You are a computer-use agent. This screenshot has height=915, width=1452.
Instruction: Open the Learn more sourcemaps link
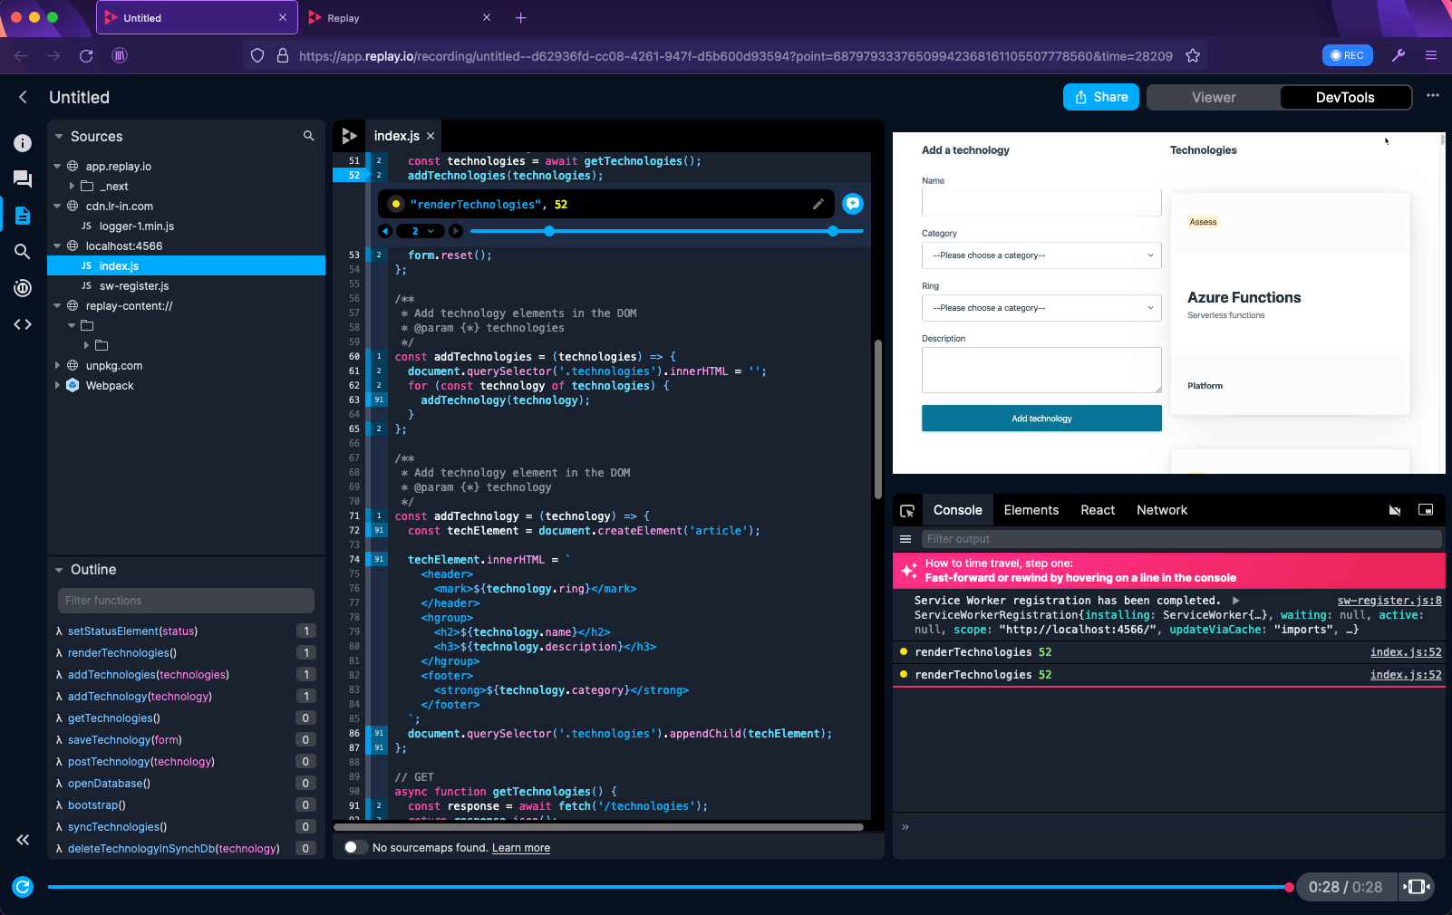[521, 848]
